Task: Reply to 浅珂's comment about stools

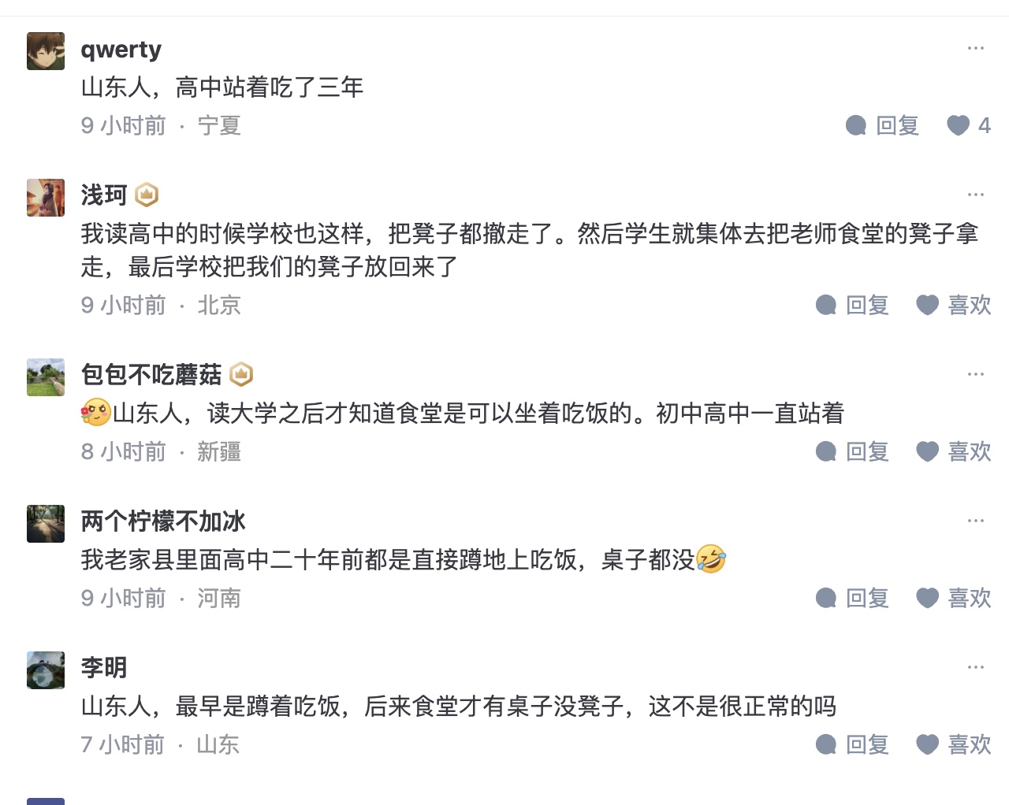Action: pyautogui.click(x=826, y=305)
